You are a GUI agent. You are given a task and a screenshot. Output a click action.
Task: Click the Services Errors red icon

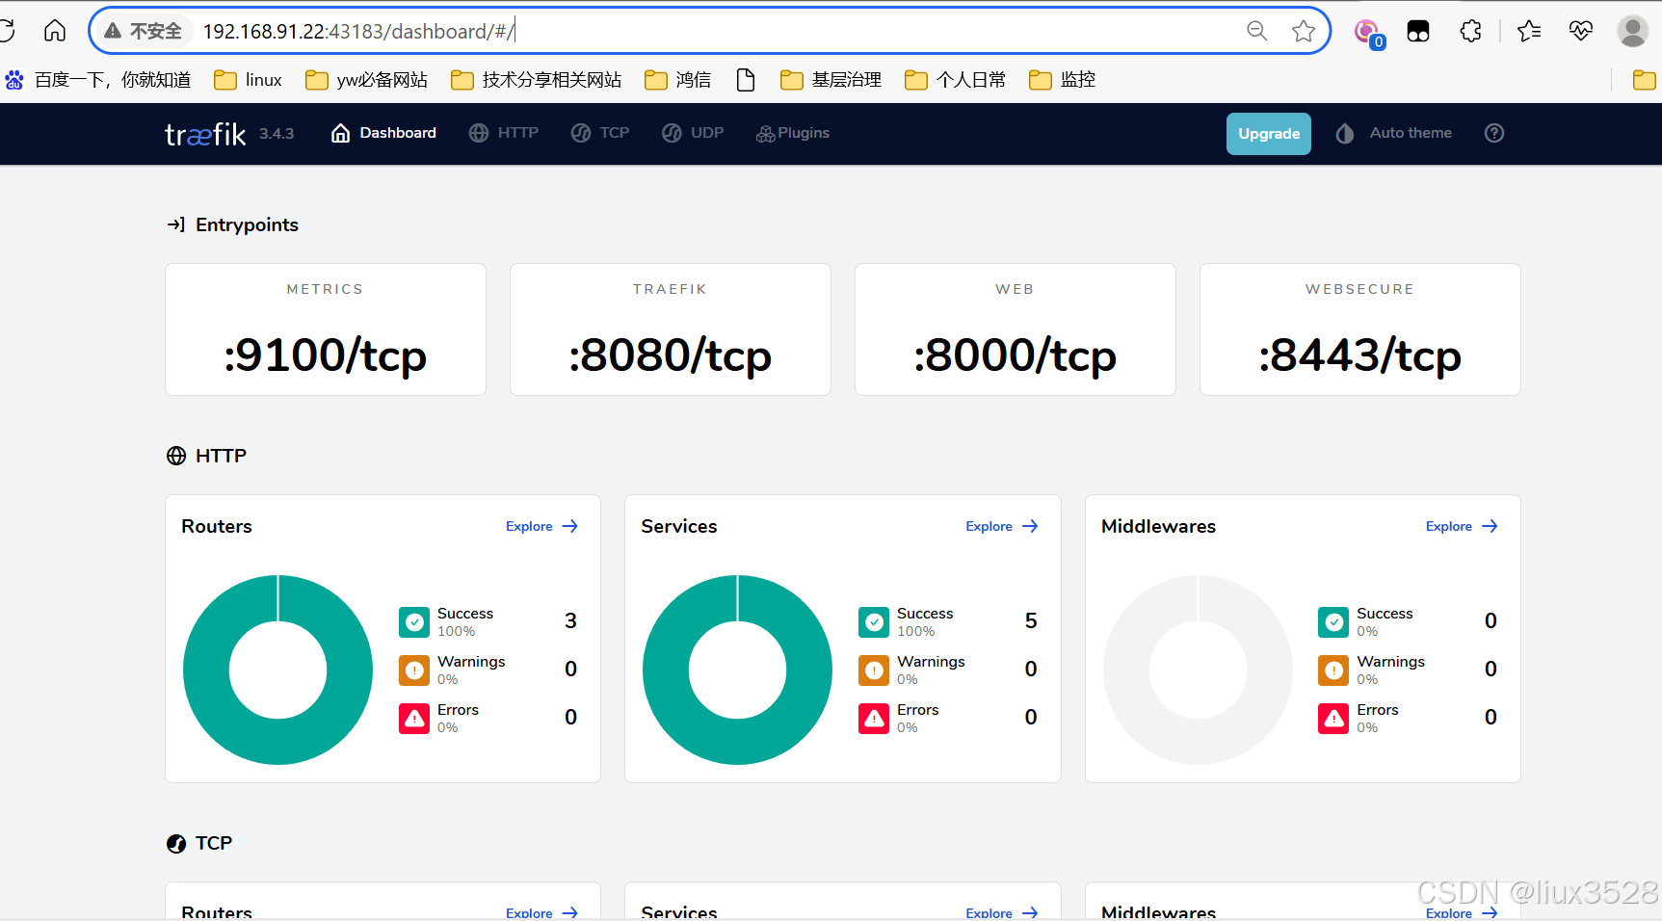(874, 719)
